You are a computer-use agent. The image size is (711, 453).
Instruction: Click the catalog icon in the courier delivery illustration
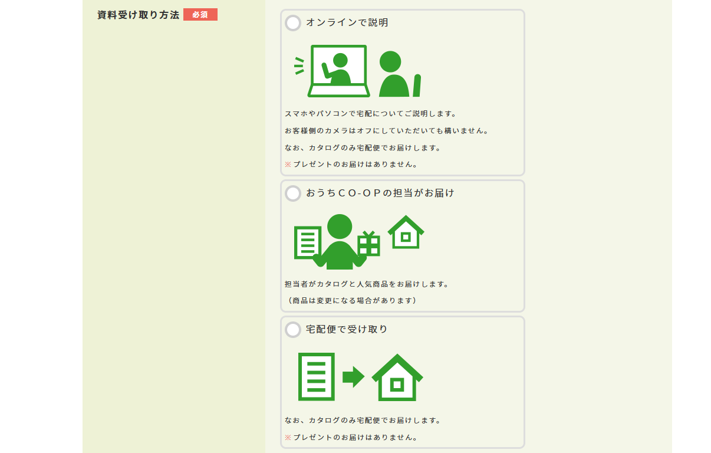coord(315,377)
